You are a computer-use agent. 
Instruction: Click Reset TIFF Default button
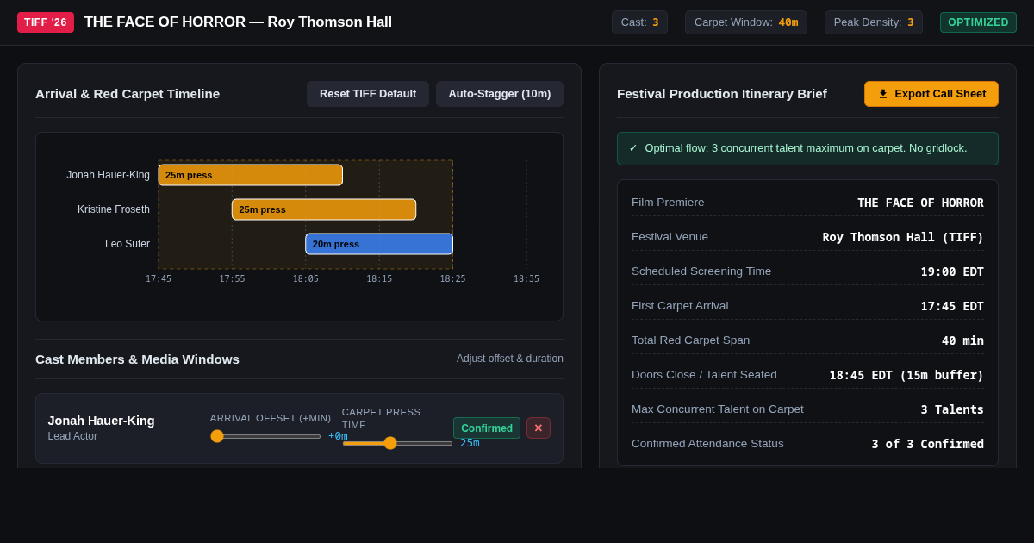coord(368,94)
